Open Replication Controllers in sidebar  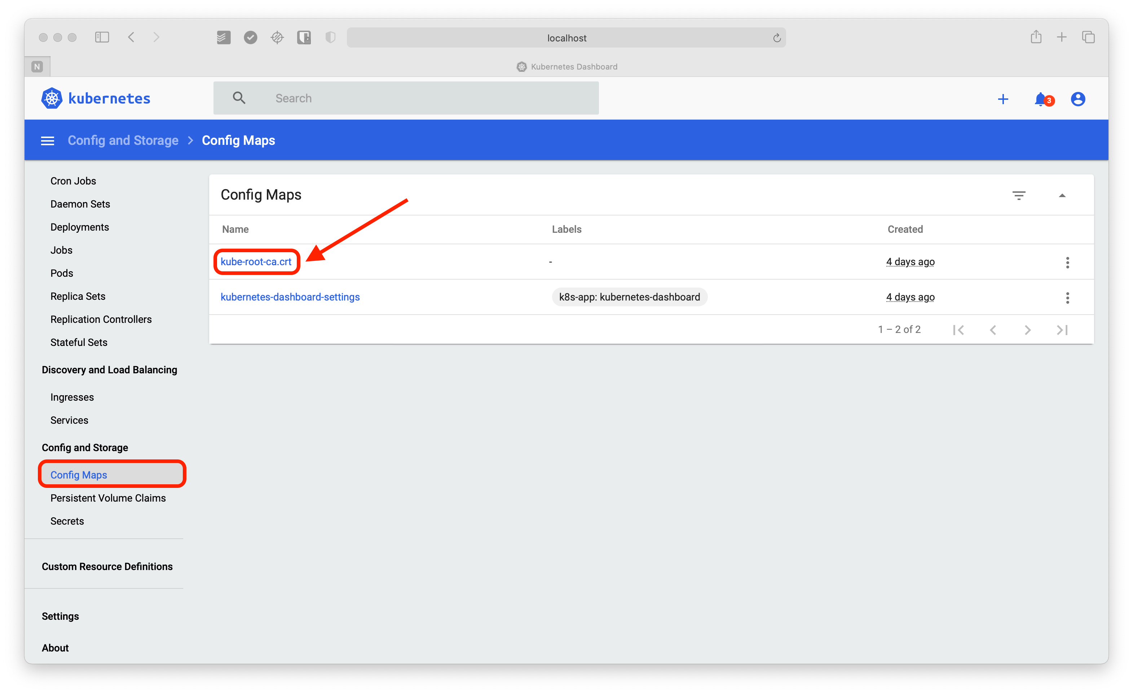pyautogui.click(x=101, y=319)
